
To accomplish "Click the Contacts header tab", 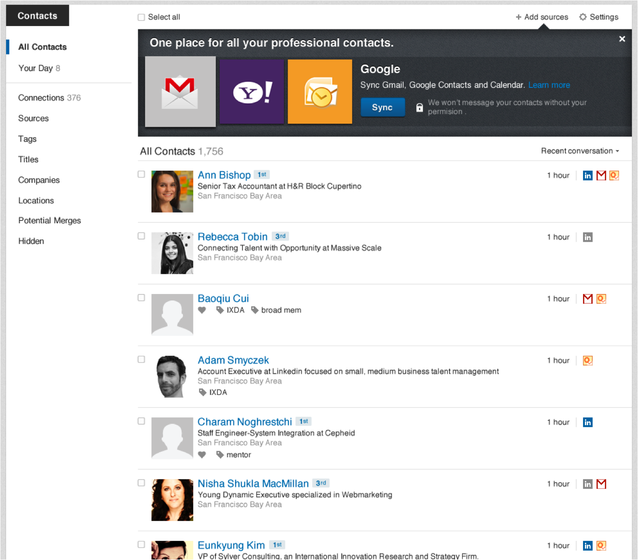I will 38,16.
